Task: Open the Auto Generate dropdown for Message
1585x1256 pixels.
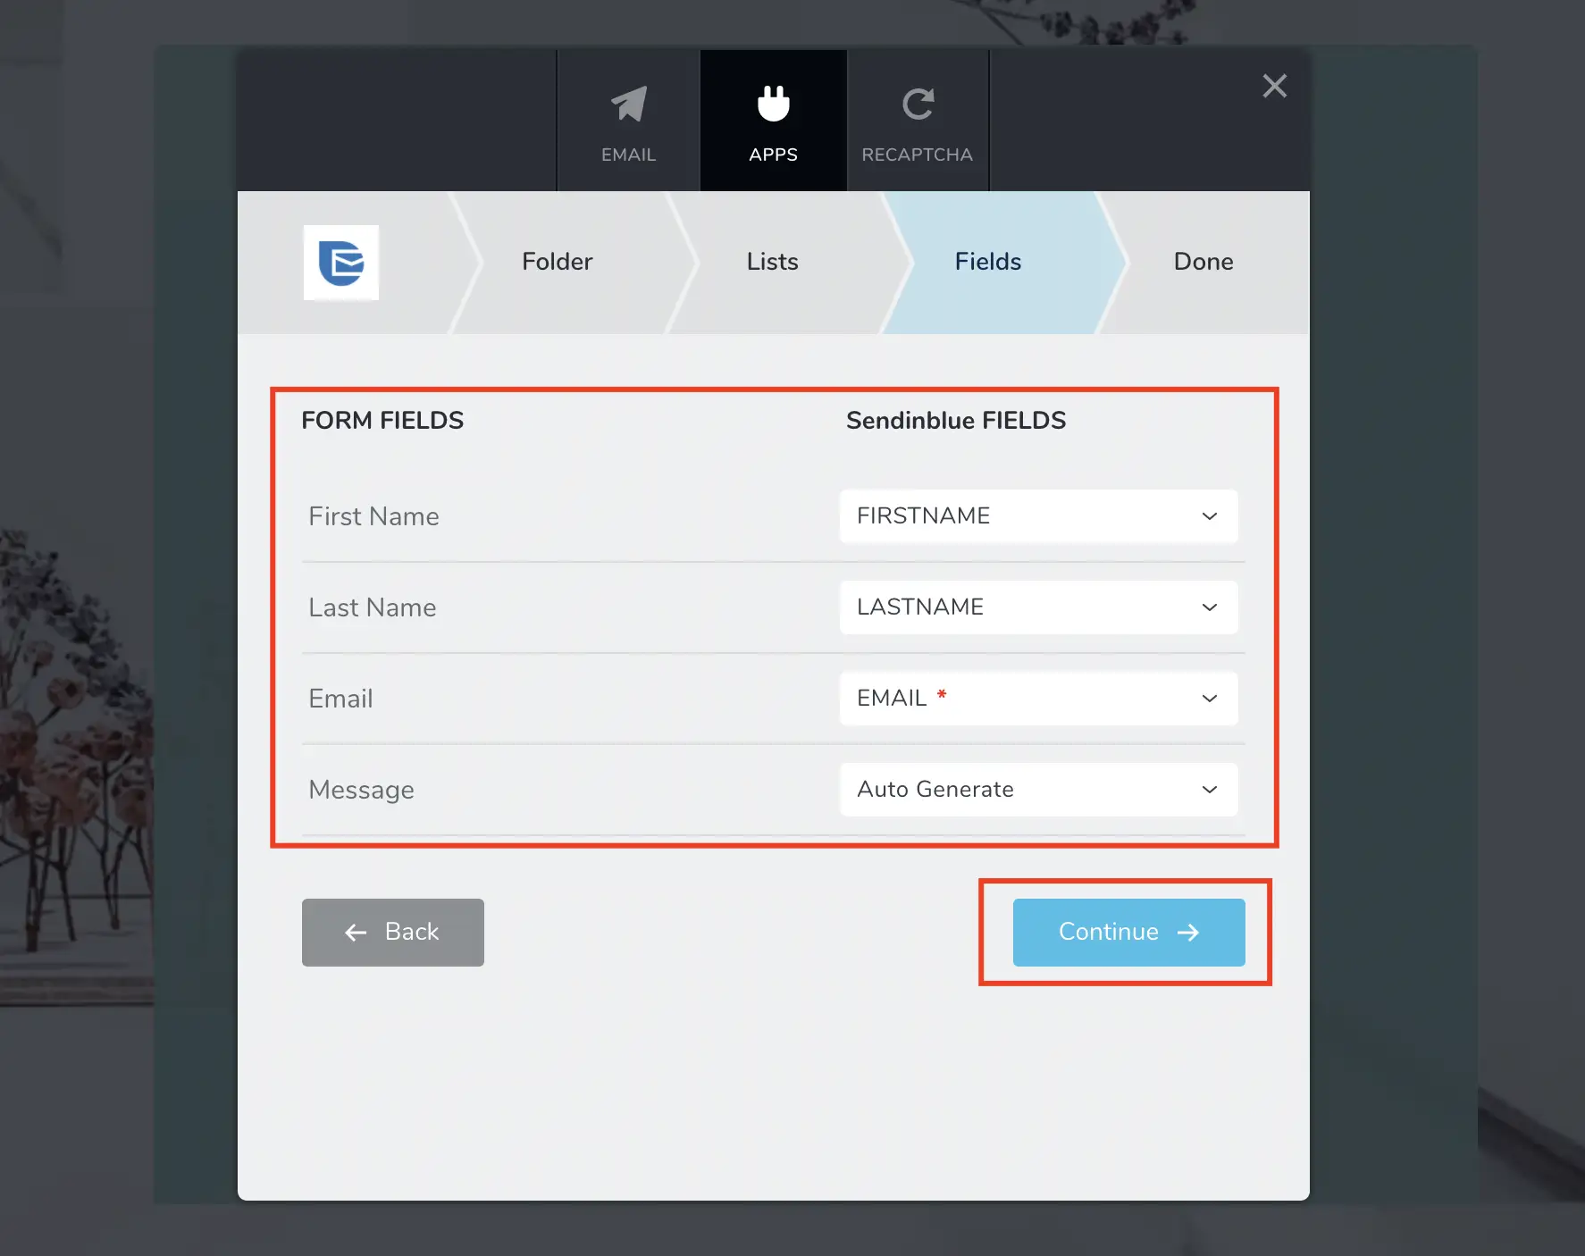Action: [1038, 790]
